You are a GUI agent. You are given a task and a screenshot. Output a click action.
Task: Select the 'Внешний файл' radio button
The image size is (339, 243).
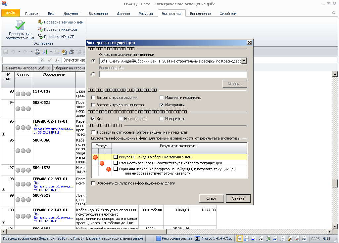click(x=93, y=74)
